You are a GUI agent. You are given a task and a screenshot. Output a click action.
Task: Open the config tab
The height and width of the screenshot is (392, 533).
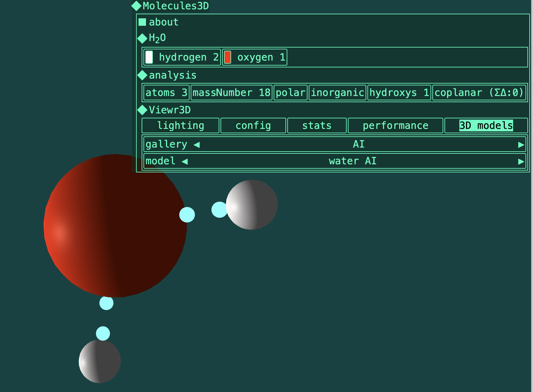(x=253, y=125)
